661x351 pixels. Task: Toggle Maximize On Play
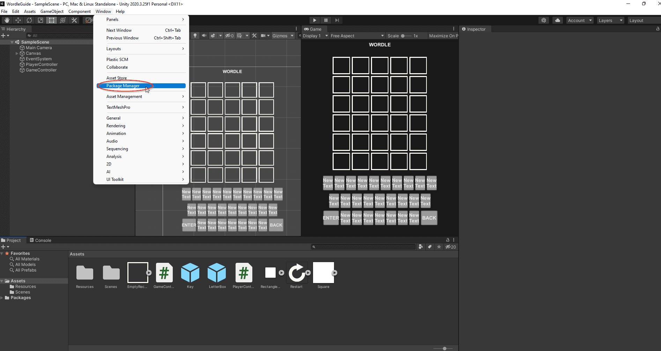pos(443,36)
